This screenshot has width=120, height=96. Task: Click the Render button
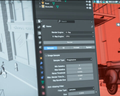click(69, 42)
